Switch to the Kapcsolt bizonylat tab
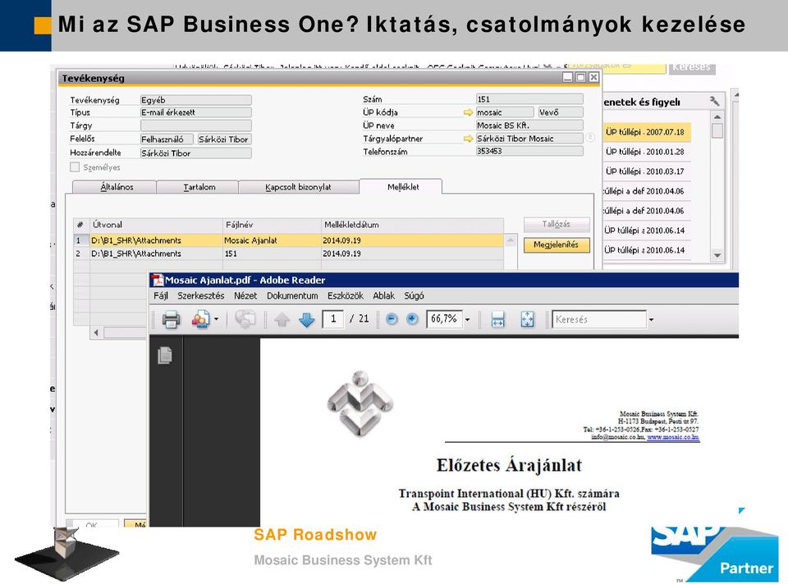 (298, 187)
